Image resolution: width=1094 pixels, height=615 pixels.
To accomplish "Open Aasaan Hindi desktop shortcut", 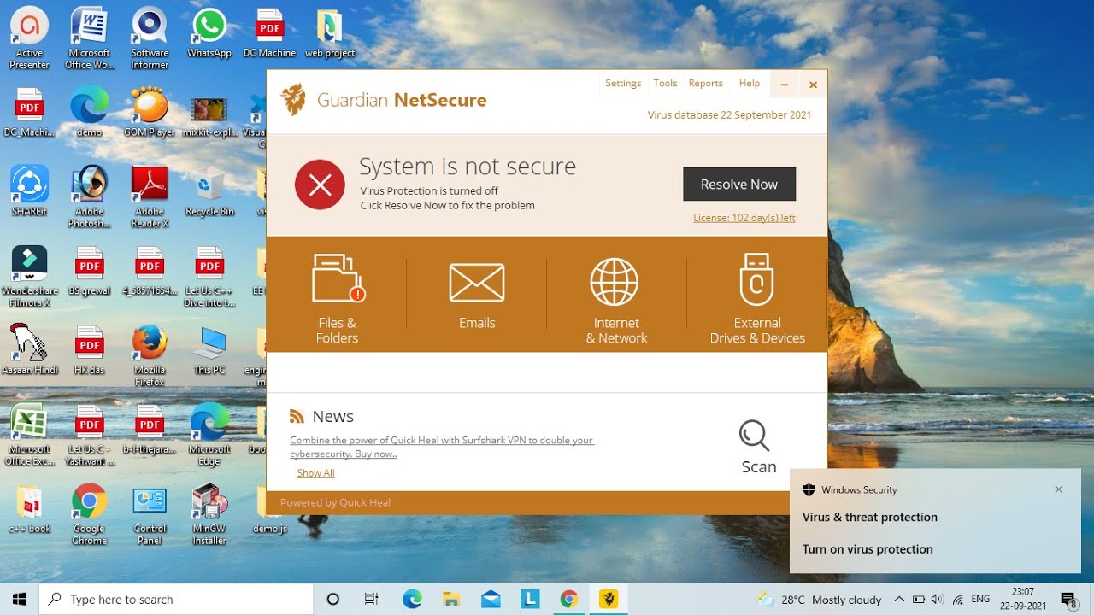I will [x=30, y=350].
